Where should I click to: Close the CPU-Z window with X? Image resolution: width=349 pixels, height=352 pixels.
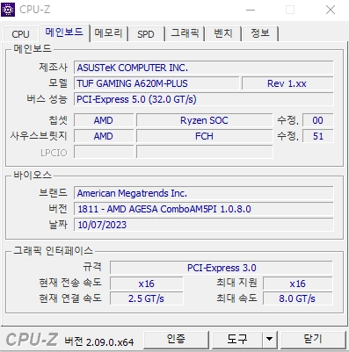[x=331, y=10]
